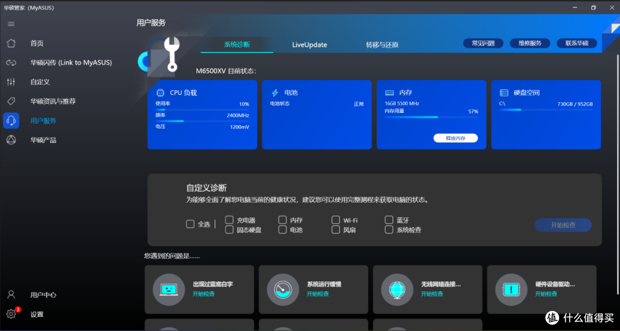Click the blue screen laptop icon
The height and width of the screenshot is (331, 620).
(x=169, y=290)
